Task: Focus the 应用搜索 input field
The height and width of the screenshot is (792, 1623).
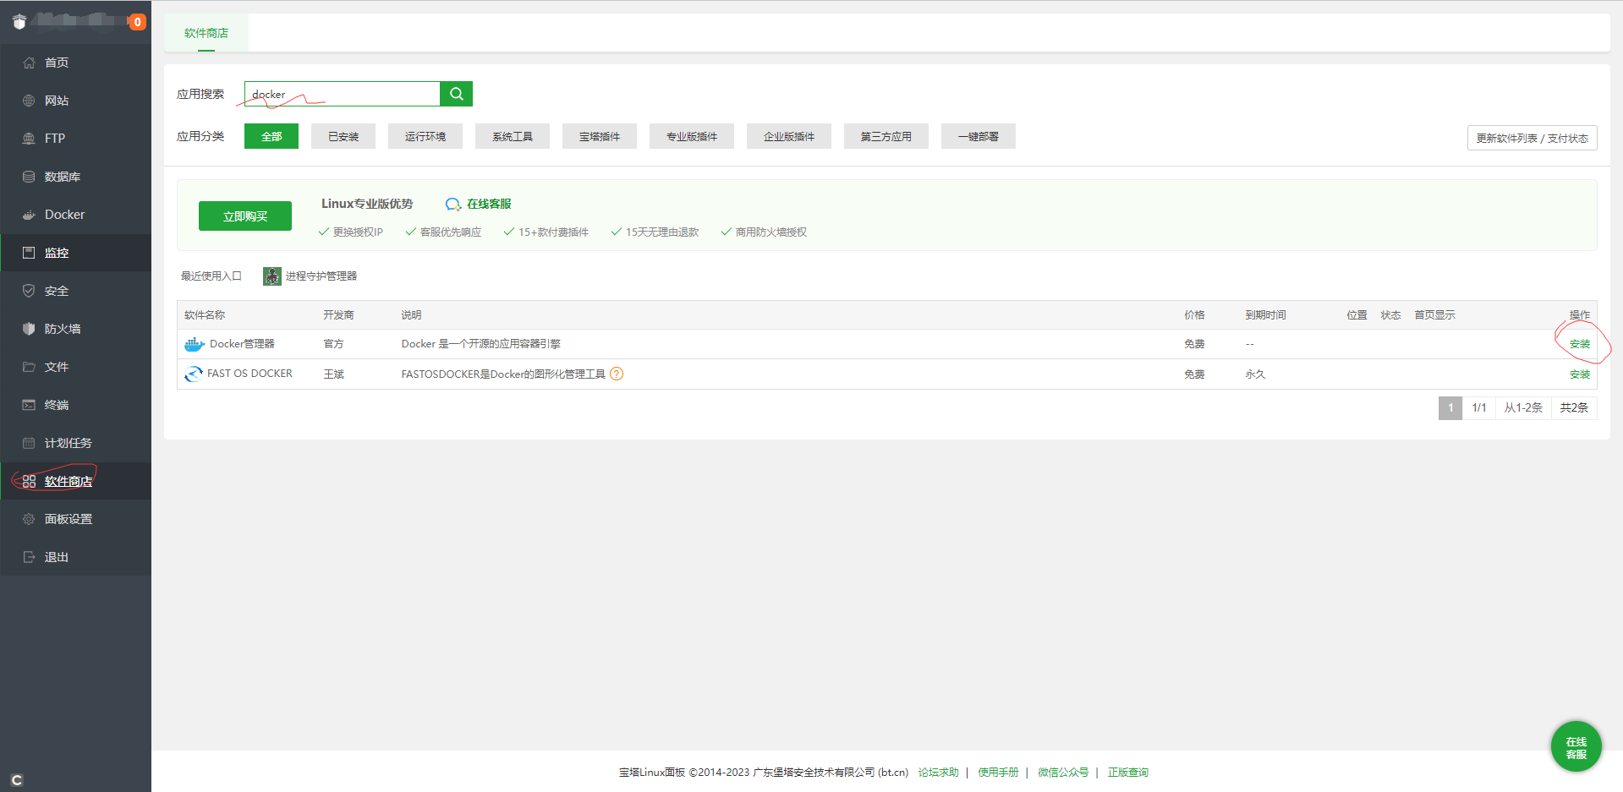Action: coord(342,94)
